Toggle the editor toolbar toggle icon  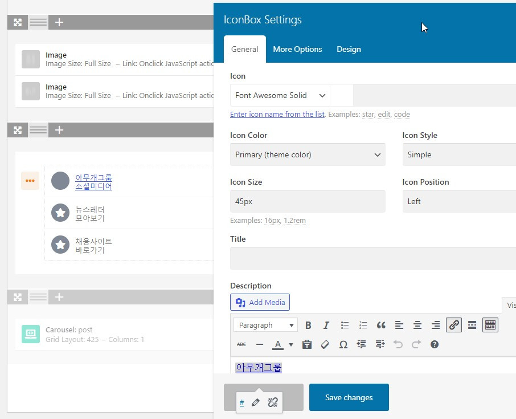[490, 325]
